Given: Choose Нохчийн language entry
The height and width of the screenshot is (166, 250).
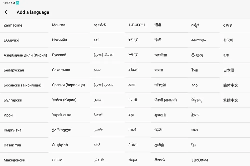Looking at the screenshot, I should coord(59,40).
